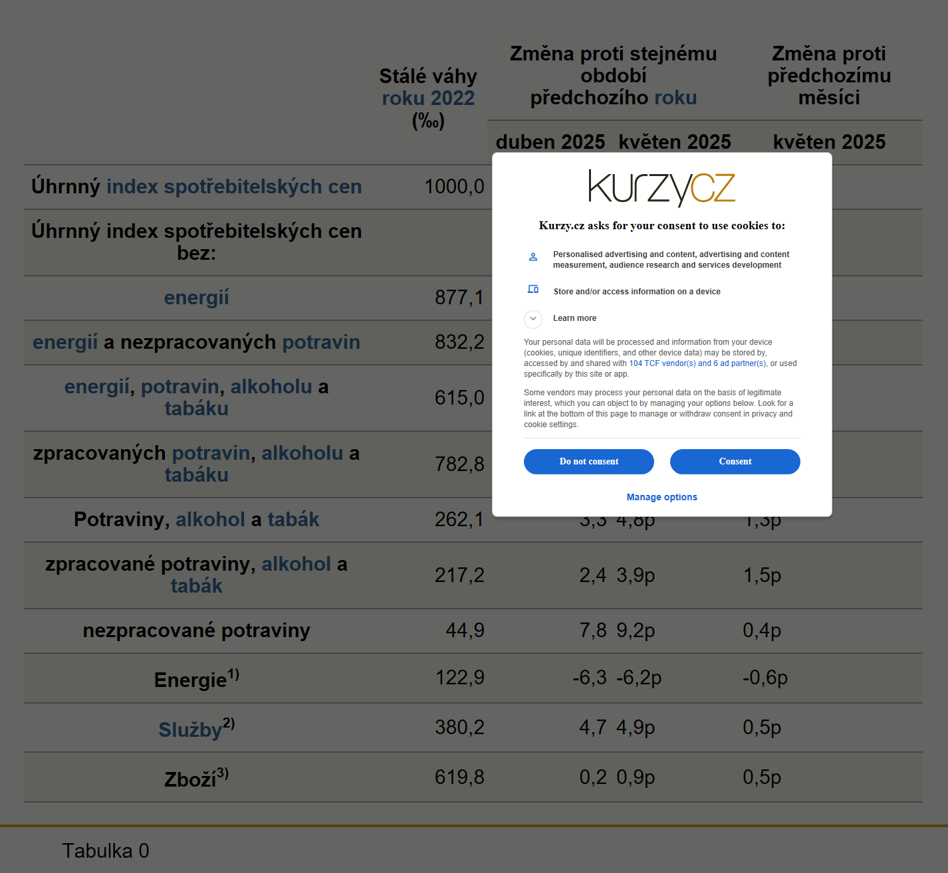Click 'tabáku' in the 'energií, potravin, alkoholu' row
This screenshot has width=948, height=873.
pyautogui.click(x=196, y=409)
